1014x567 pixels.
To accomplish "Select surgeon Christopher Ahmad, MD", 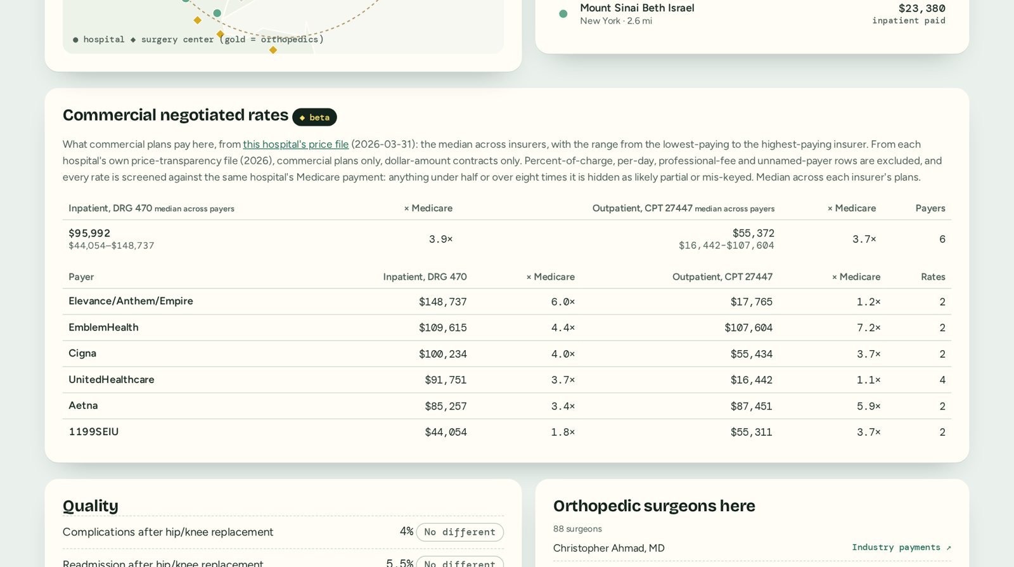I will pos(608,548).
